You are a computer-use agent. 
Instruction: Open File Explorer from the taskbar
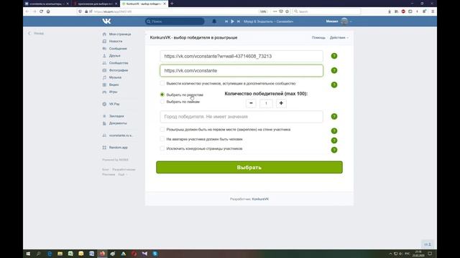tap(60, 254)
